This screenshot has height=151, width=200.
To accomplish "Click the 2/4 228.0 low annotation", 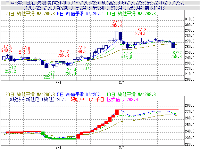I will click(71, 72).
